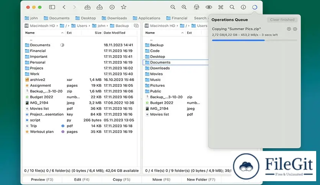Click the zoom in magnifier icon
The width and height of the screenshot is (320, 185).
[184, 7]
